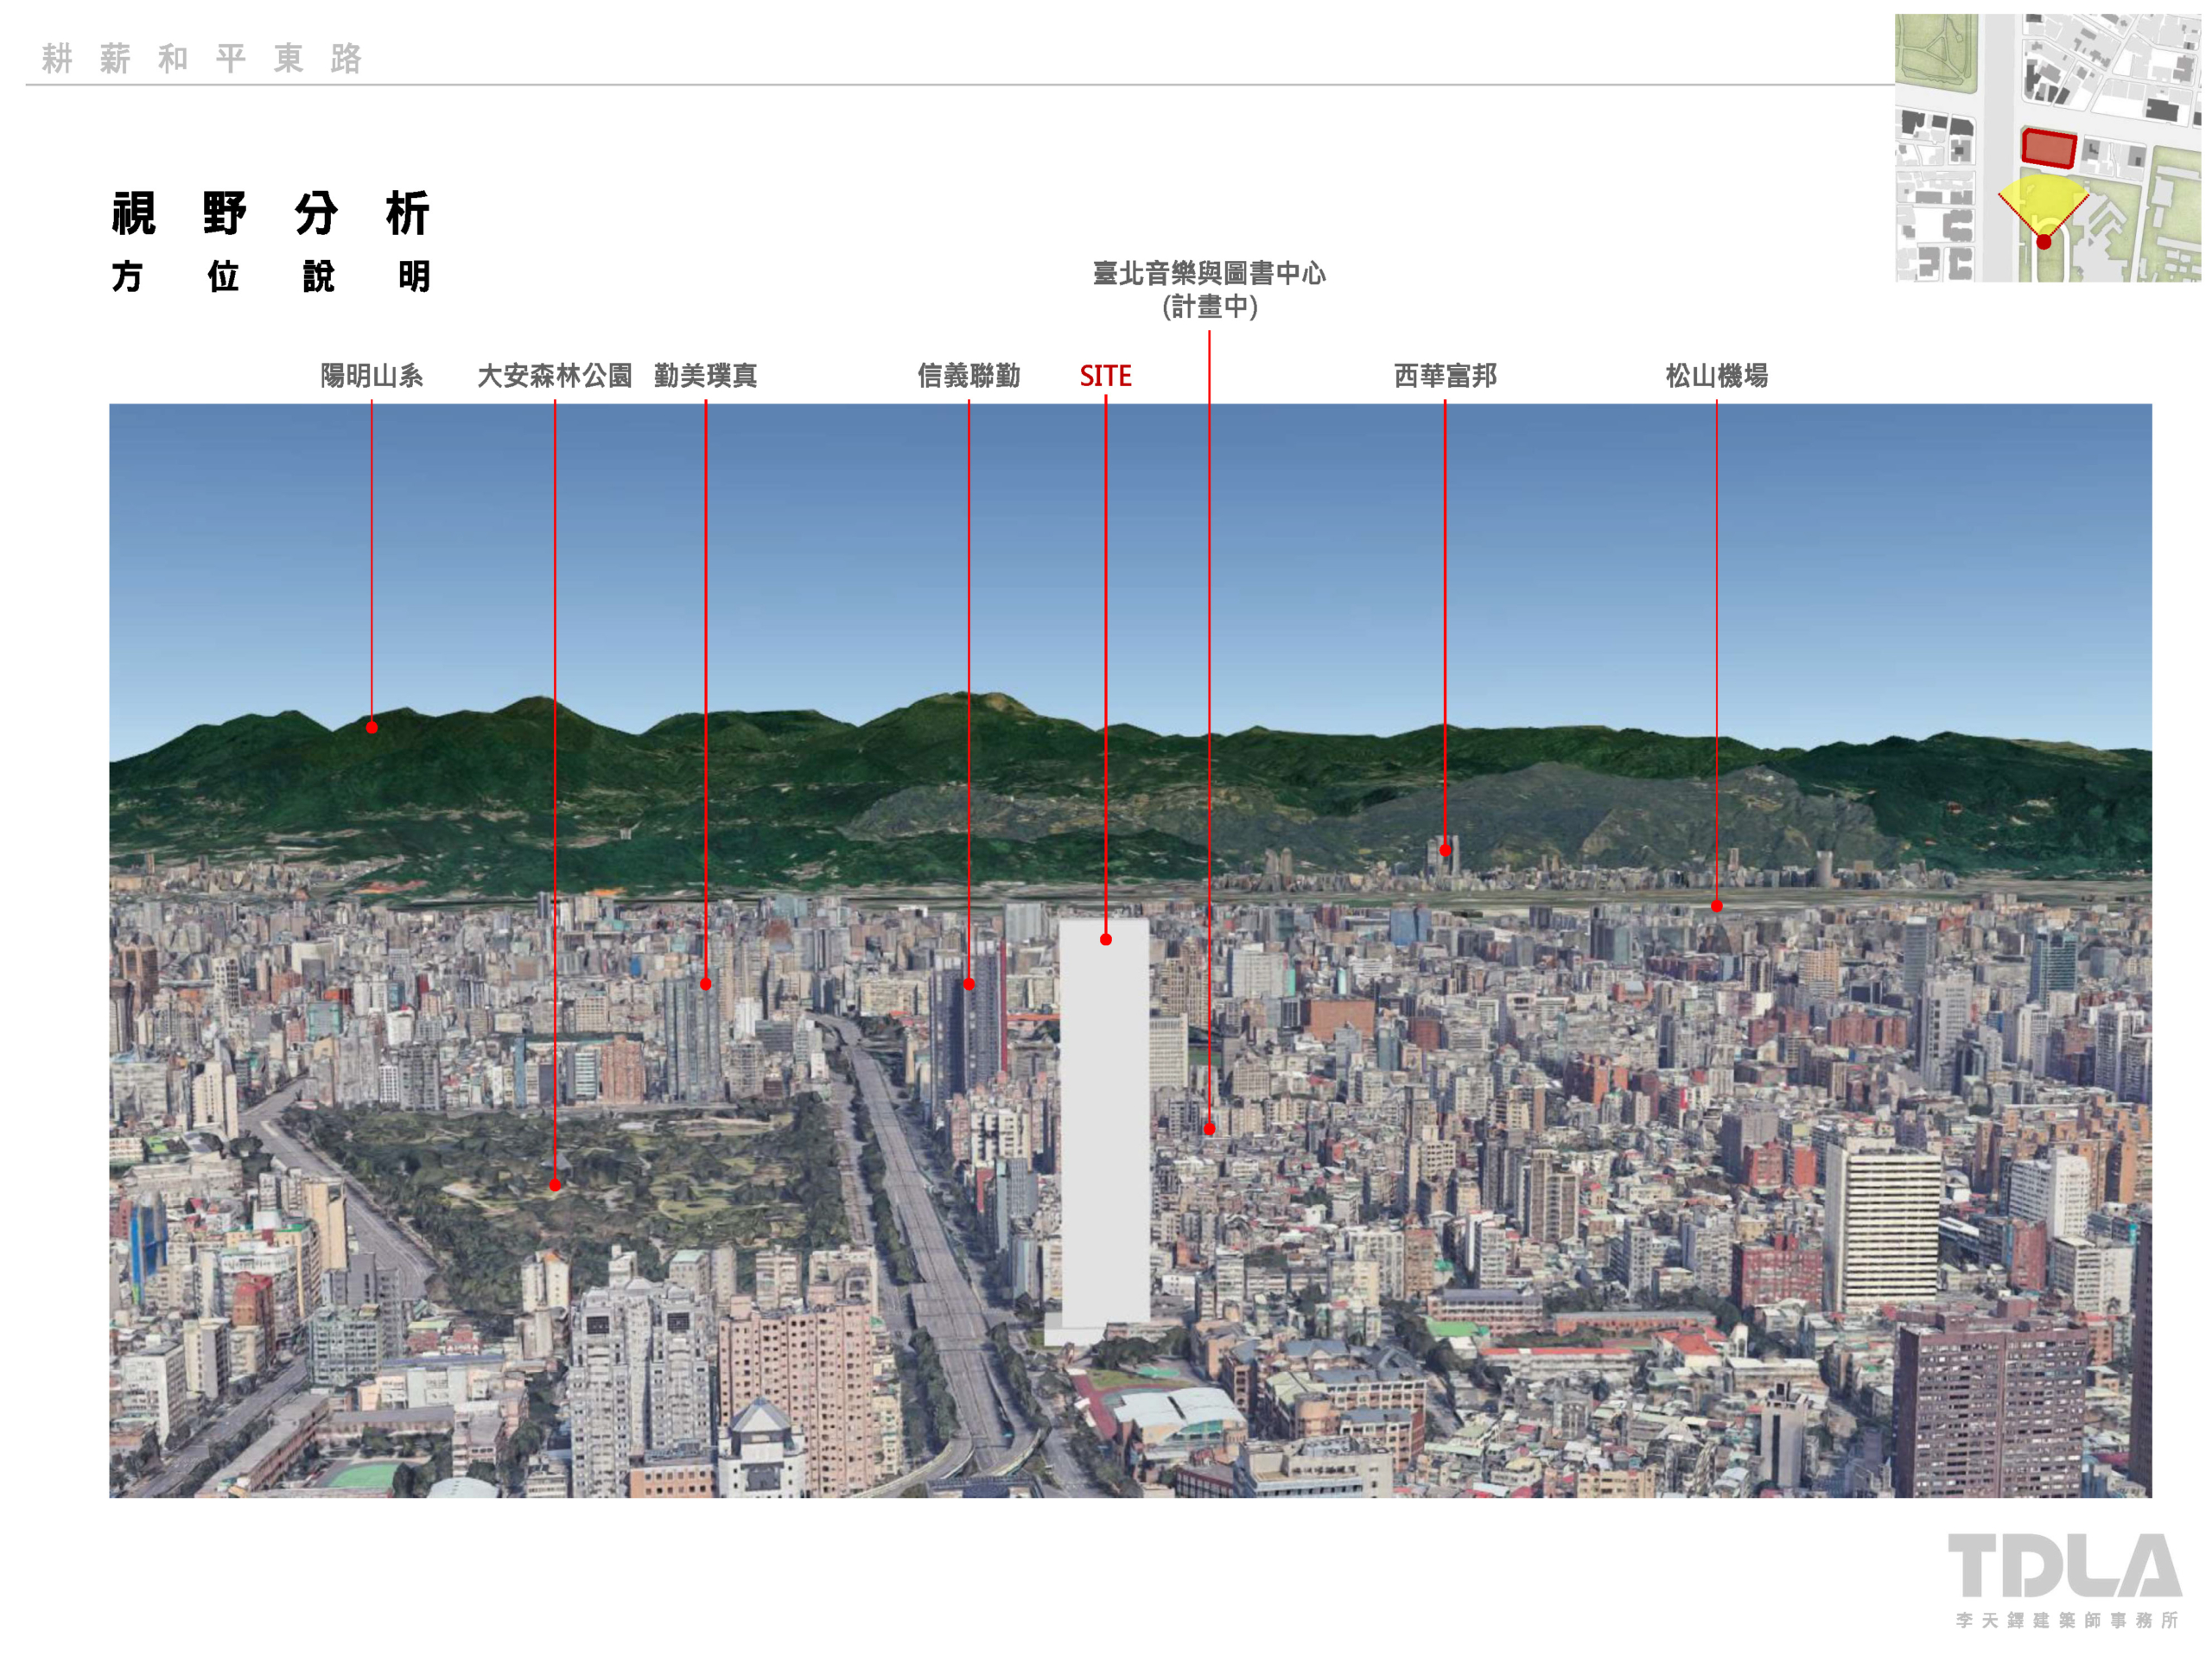Viewport: 2212px width, 1656px height.
Task: Click red marker dot on mountain ridge
Action: 371,727
